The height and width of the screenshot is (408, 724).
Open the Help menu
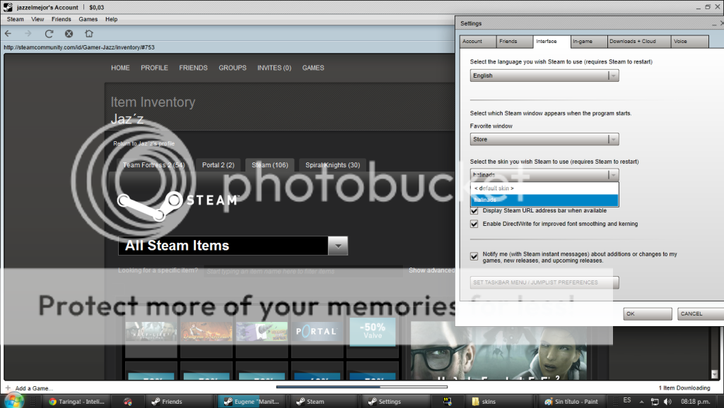pos(111,19)
